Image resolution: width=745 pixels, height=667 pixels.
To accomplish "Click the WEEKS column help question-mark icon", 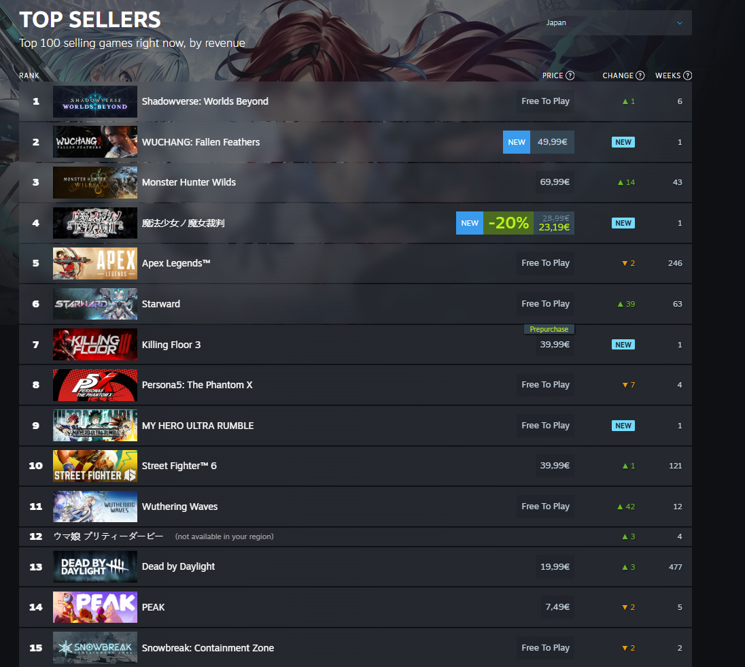I will (x=687, y=75).
